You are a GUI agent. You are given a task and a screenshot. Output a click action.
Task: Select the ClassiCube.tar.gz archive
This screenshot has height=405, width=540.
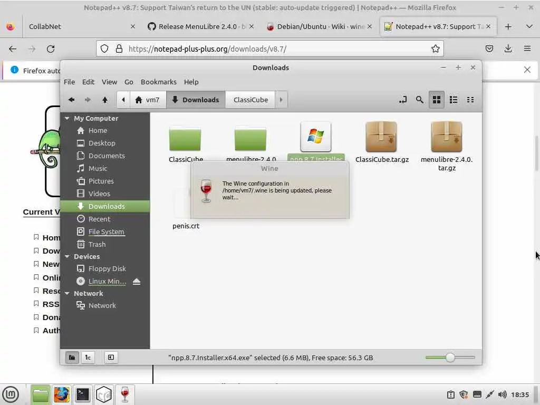[381, 137]
